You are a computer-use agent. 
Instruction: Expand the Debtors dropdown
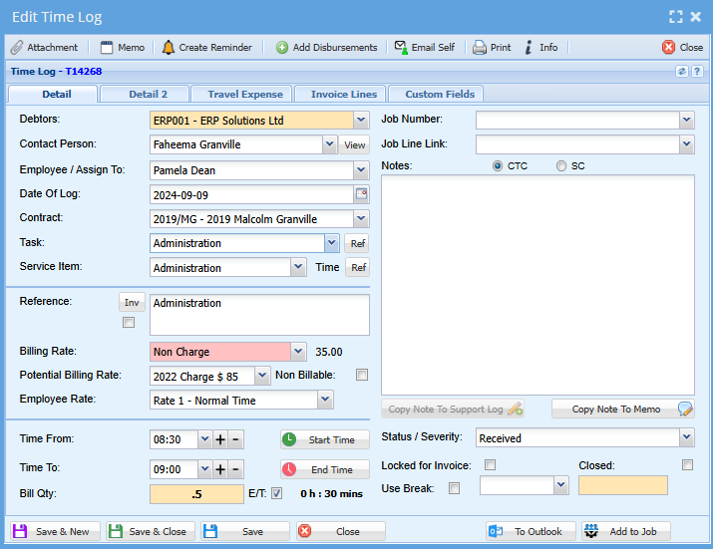click(x=360, y=121)
